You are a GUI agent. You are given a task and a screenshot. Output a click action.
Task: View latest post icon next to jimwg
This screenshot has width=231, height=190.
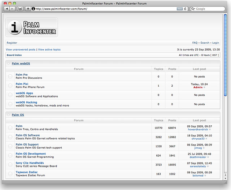204,148
